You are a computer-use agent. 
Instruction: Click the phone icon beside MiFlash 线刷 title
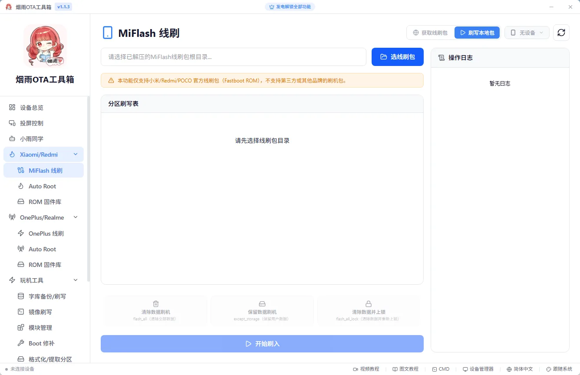point(107,33)
